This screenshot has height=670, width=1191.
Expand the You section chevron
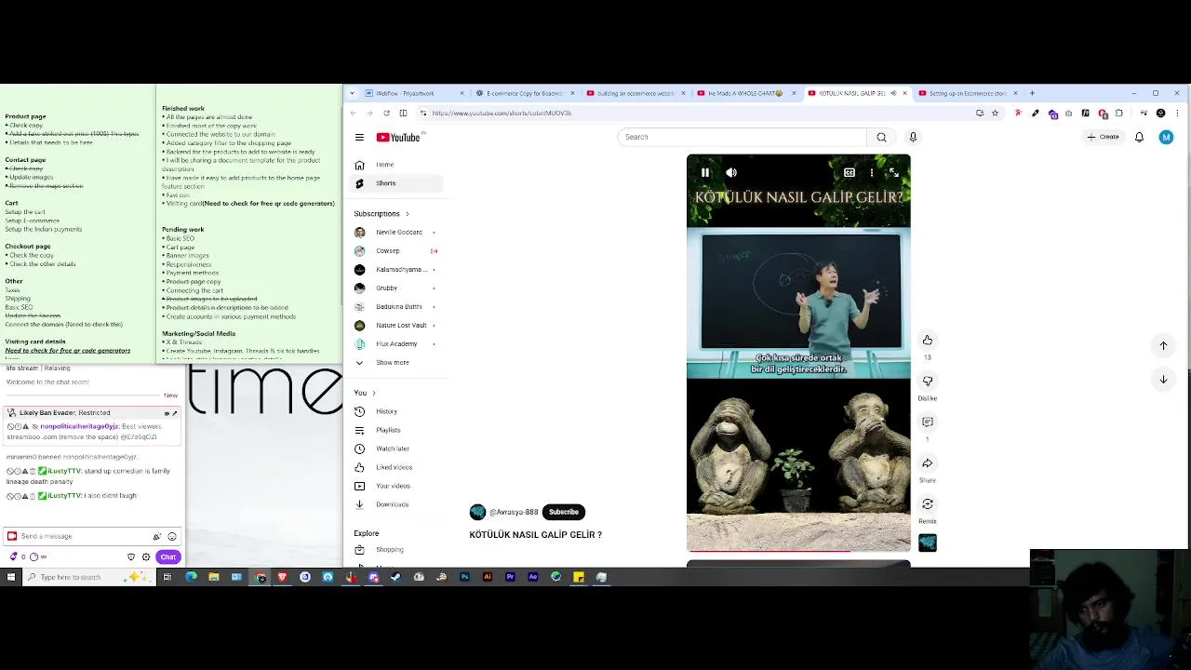point(374,393)
